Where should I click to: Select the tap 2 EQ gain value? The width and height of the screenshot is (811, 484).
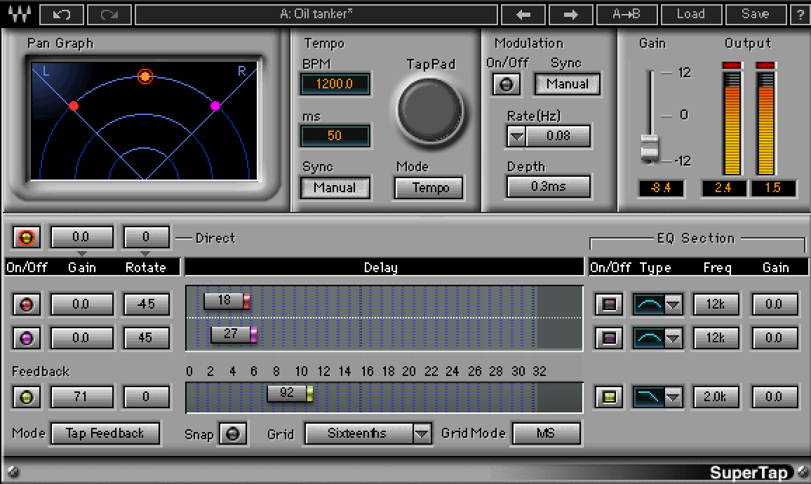coord(774,338)
